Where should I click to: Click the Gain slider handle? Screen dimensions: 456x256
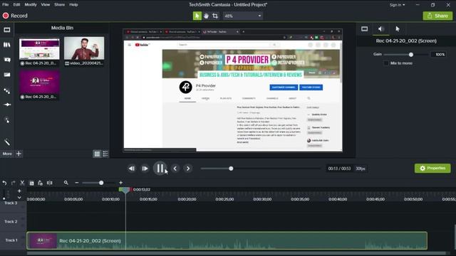point(411,55)
